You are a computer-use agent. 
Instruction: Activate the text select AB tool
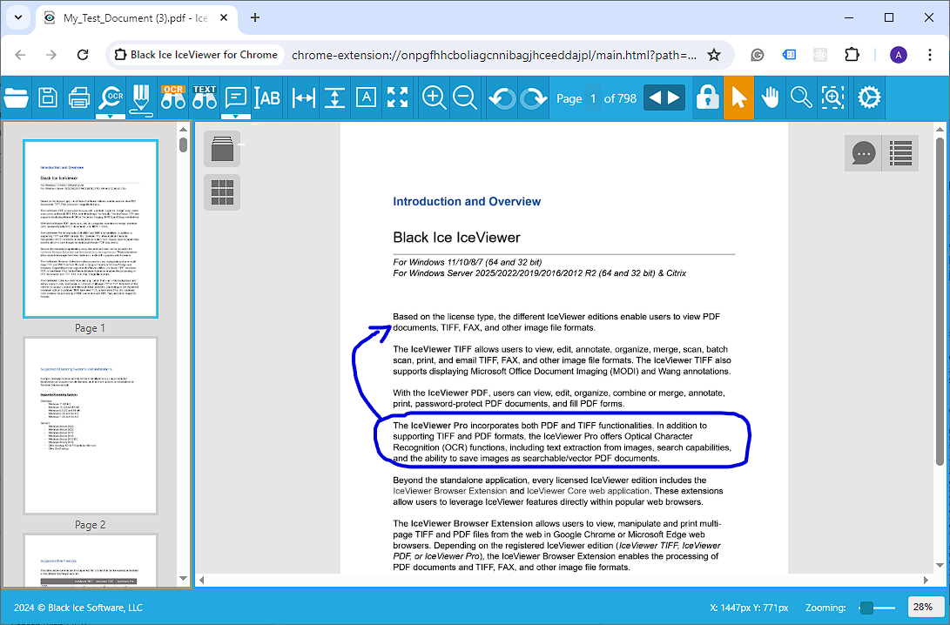267,97
